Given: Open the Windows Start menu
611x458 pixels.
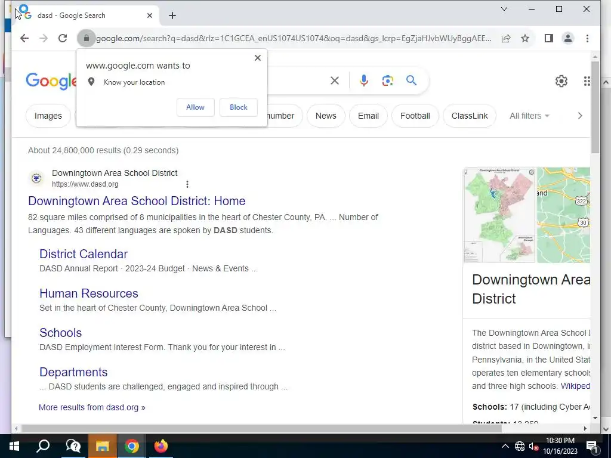Looking at the screenshot, I should coord(14,446).
